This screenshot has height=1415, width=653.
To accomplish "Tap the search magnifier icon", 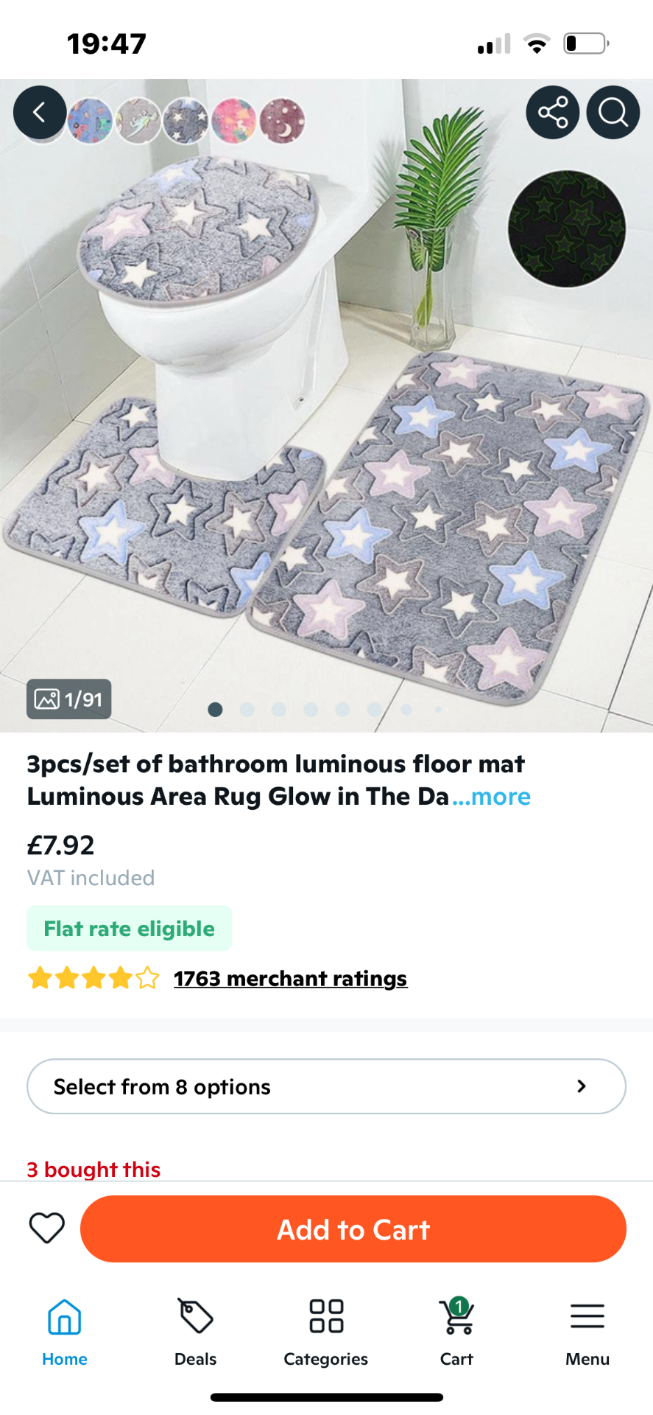I will click(x=613, y=113).
